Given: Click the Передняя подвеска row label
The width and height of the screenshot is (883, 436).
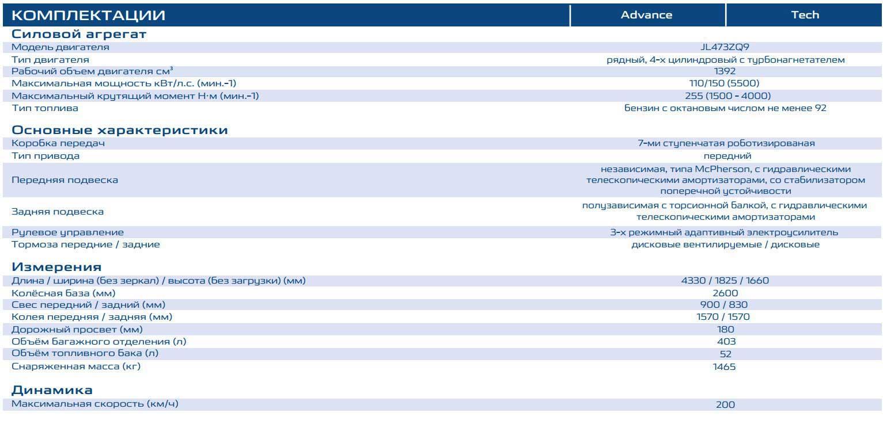Looking at the screenshot, I should [x=65, y=180].
